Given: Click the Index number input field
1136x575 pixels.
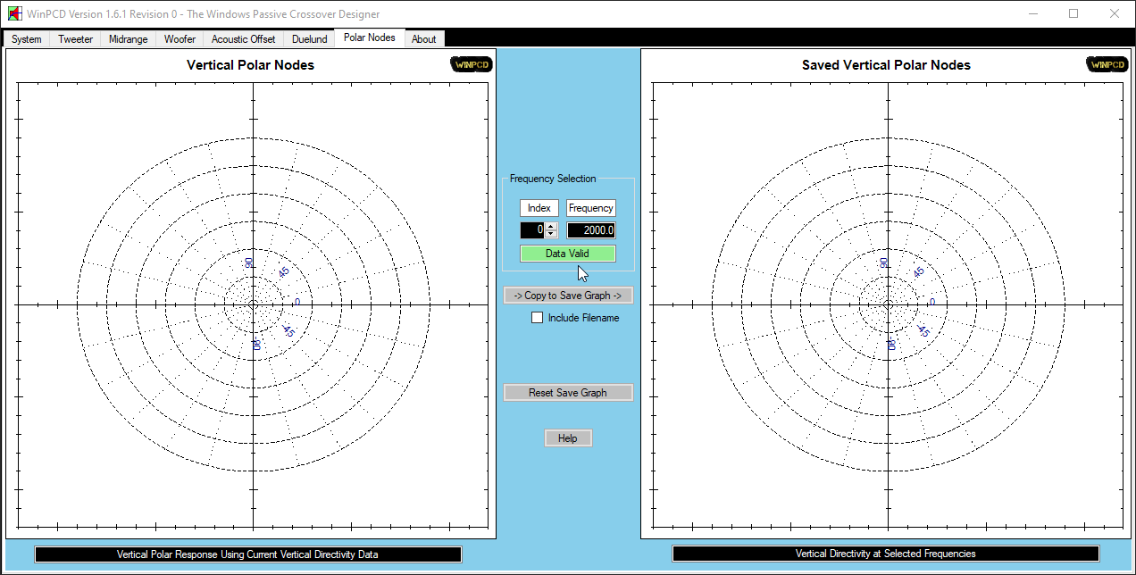Looking at the screenshot, I should [532, 230].
